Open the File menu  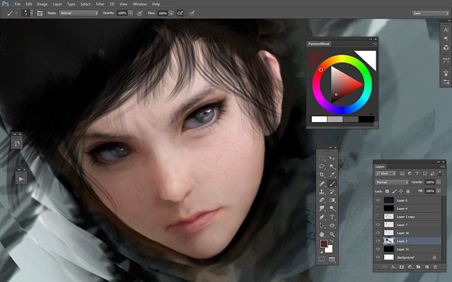tap(18, 4)
